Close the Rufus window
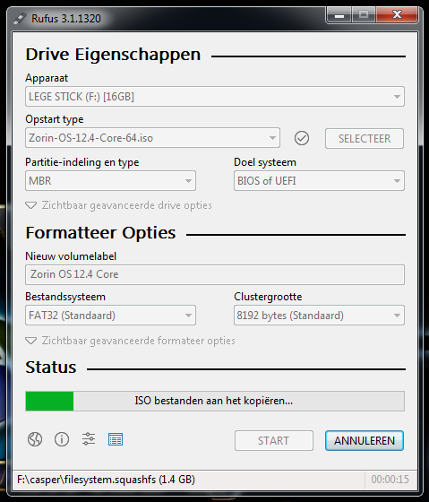 click(397, 14)
